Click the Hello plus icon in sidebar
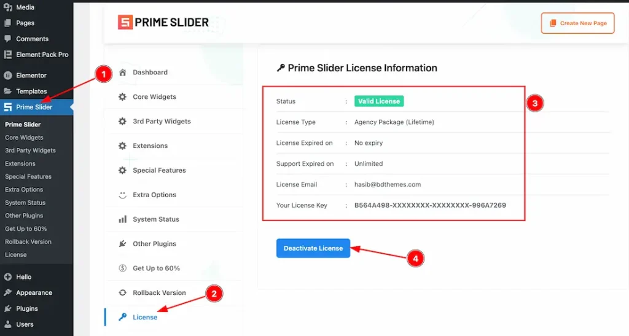Viewport: 629px width, 336px height. [7, 276]
